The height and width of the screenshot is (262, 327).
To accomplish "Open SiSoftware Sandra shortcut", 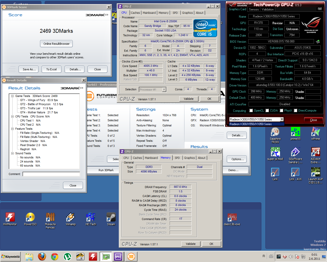I will click(x=295, y=156).
